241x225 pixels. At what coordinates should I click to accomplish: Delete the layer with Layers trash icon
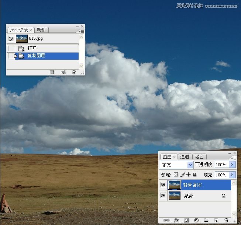click(226, 220)
